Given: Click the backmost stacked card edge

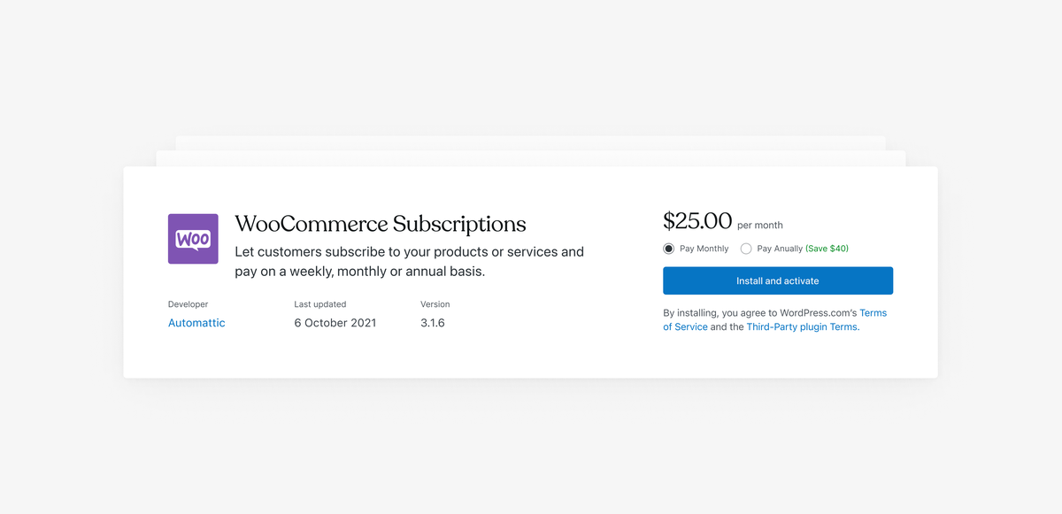Looking at the screenshot, I should pyautogui.click(x=531, y=142).
